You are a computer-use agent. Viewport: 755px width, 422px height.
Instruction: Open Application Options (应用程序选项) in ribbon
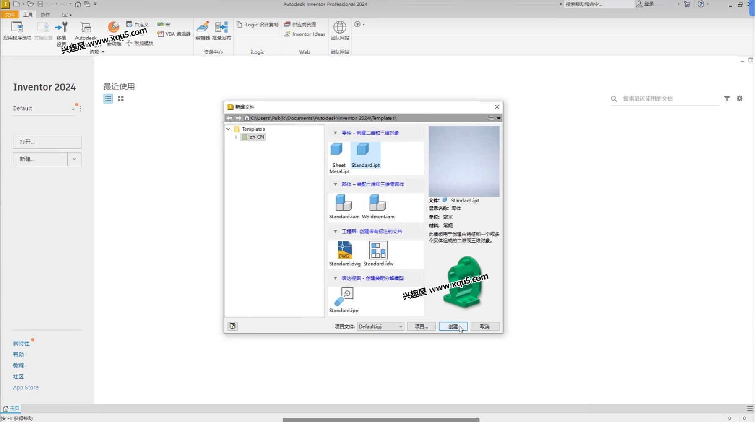(x=17, y=31)
